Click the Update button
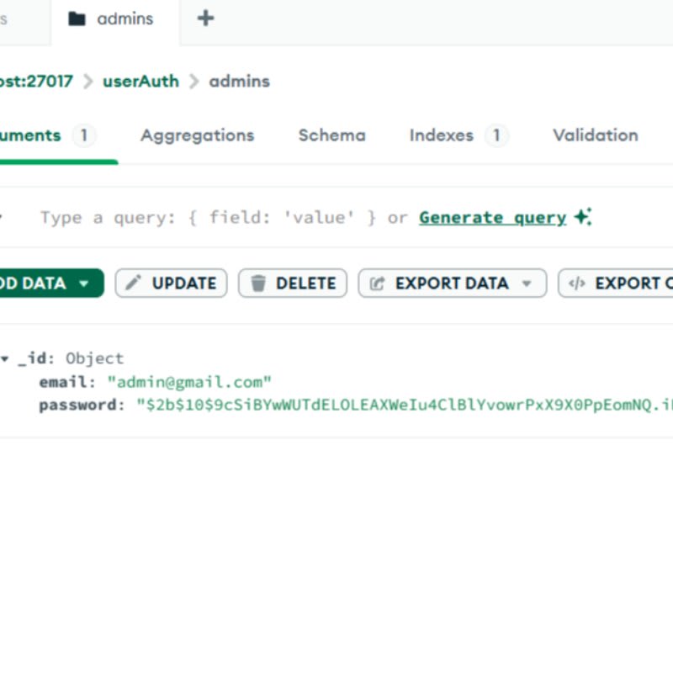 [x=171, y=284]
